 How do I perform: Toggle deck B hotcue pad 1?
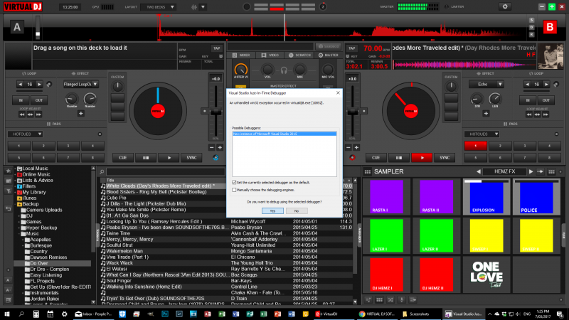point(475,146)
